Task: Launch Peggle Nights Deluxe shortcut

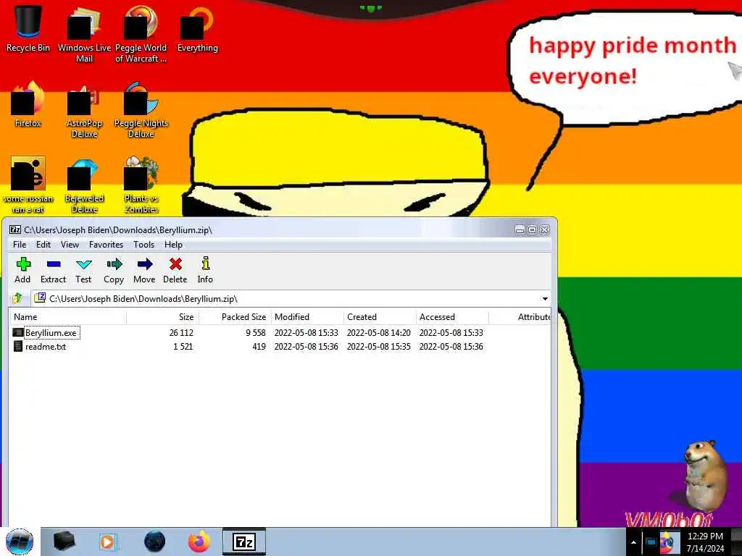Action: click(x=141, y=110)
